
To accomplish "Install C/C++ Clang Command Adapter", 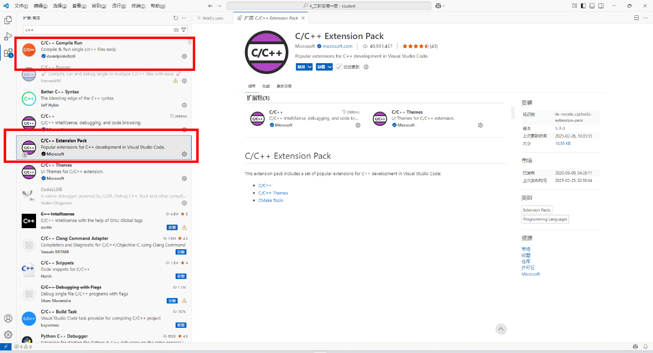I will pyautogui.click(x=181, y=252).
